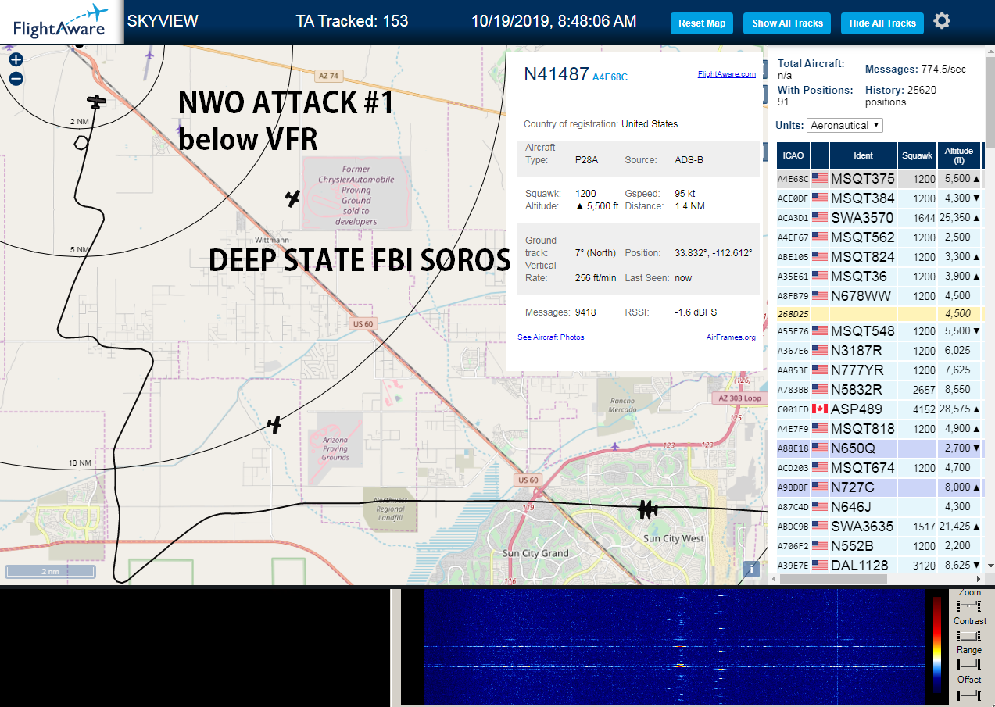995x707 pixels.
Task: Open the settings gear icon
Action: [942, 21]
